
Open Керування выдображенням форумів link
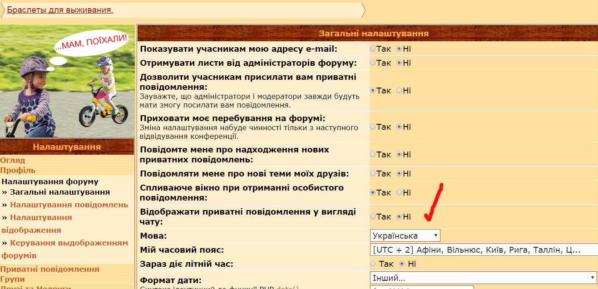(69, 243)
